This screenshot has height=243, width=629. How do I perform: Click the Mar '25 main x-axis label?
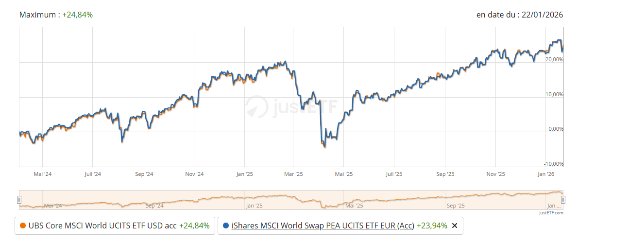pyautogui.click(x=293, y=174)
